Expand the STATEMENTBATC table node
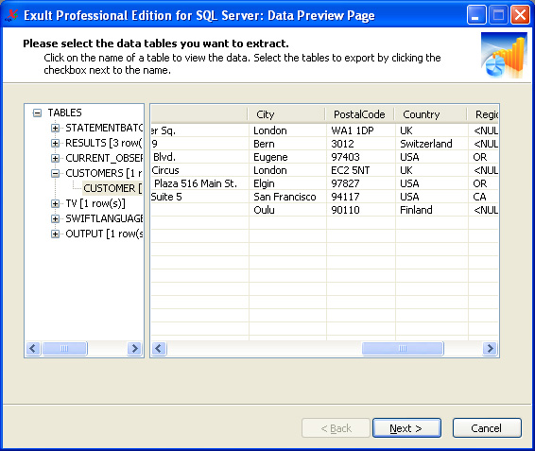 pos(55,128)
